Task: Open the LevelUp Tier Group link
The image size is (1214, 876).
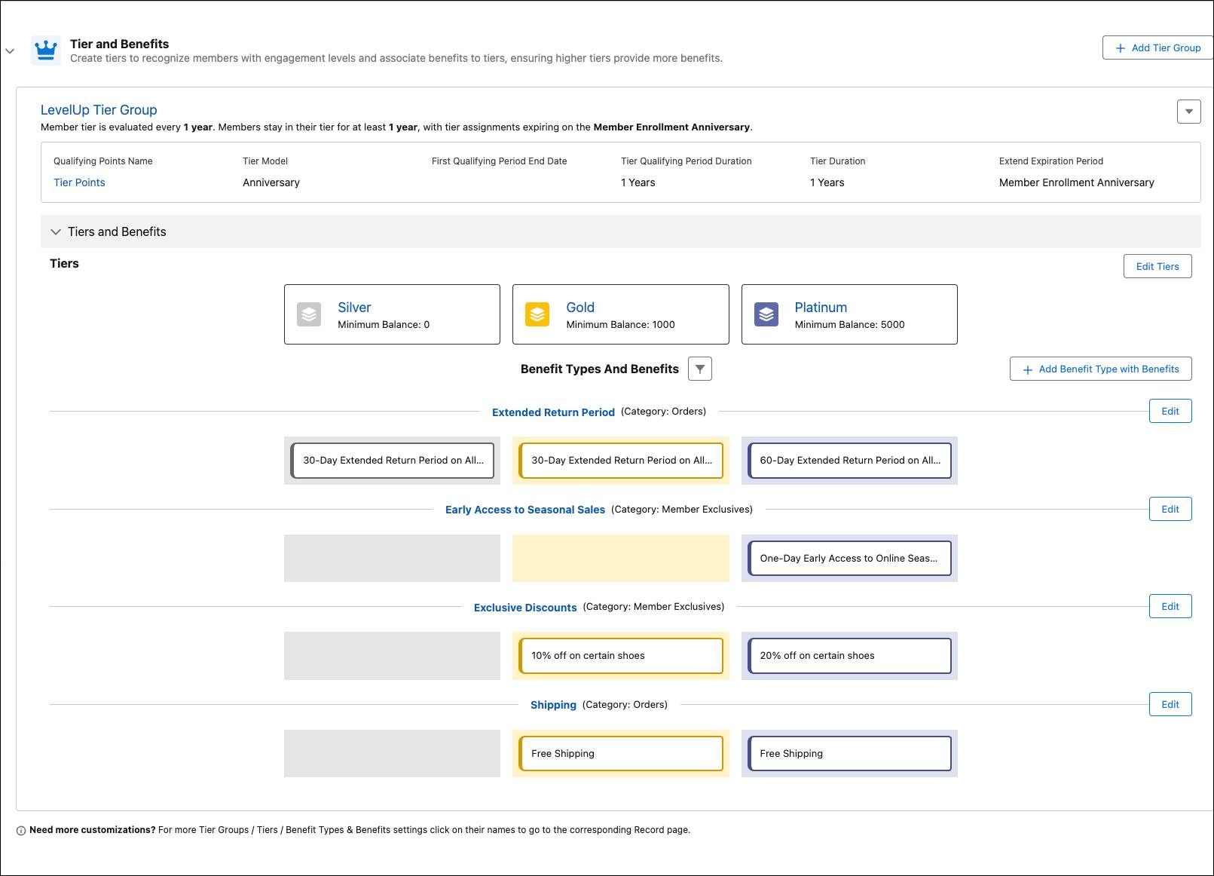Action: click(x=99, y=110)
